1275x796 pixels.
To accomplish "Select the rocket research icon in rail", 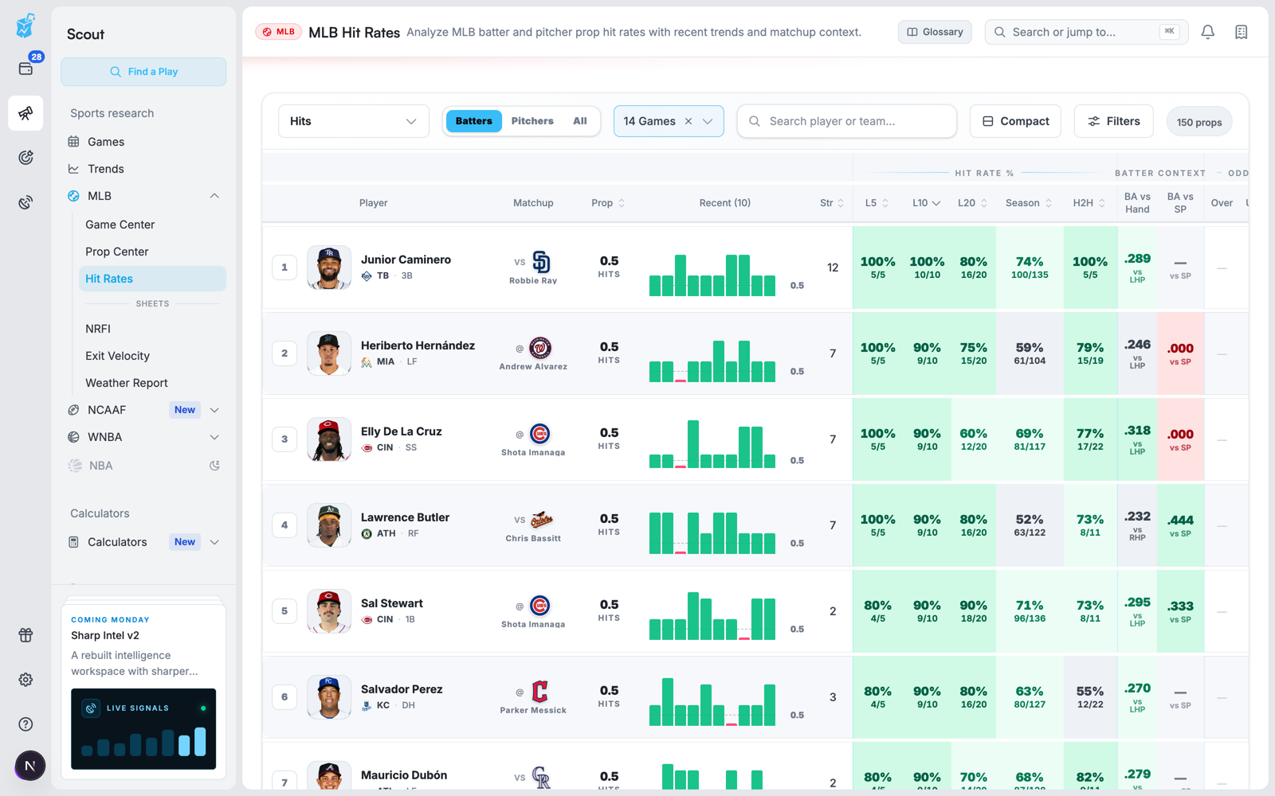I will click(x=25, y=113).
